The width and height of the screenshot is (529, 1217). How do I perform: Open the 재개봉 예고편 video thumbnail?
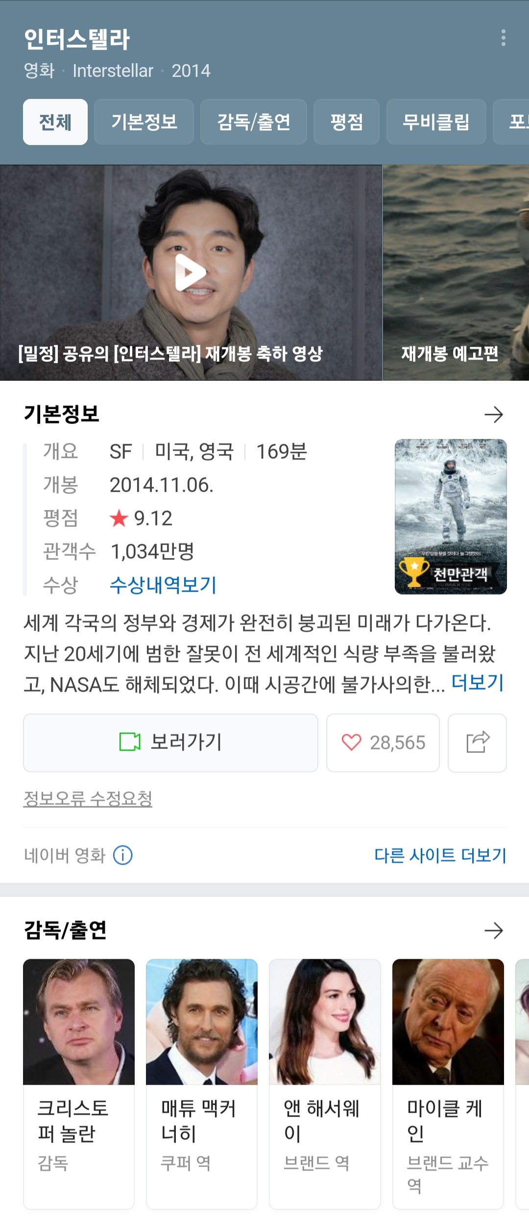pyautogui.click(x=456, y=273)
